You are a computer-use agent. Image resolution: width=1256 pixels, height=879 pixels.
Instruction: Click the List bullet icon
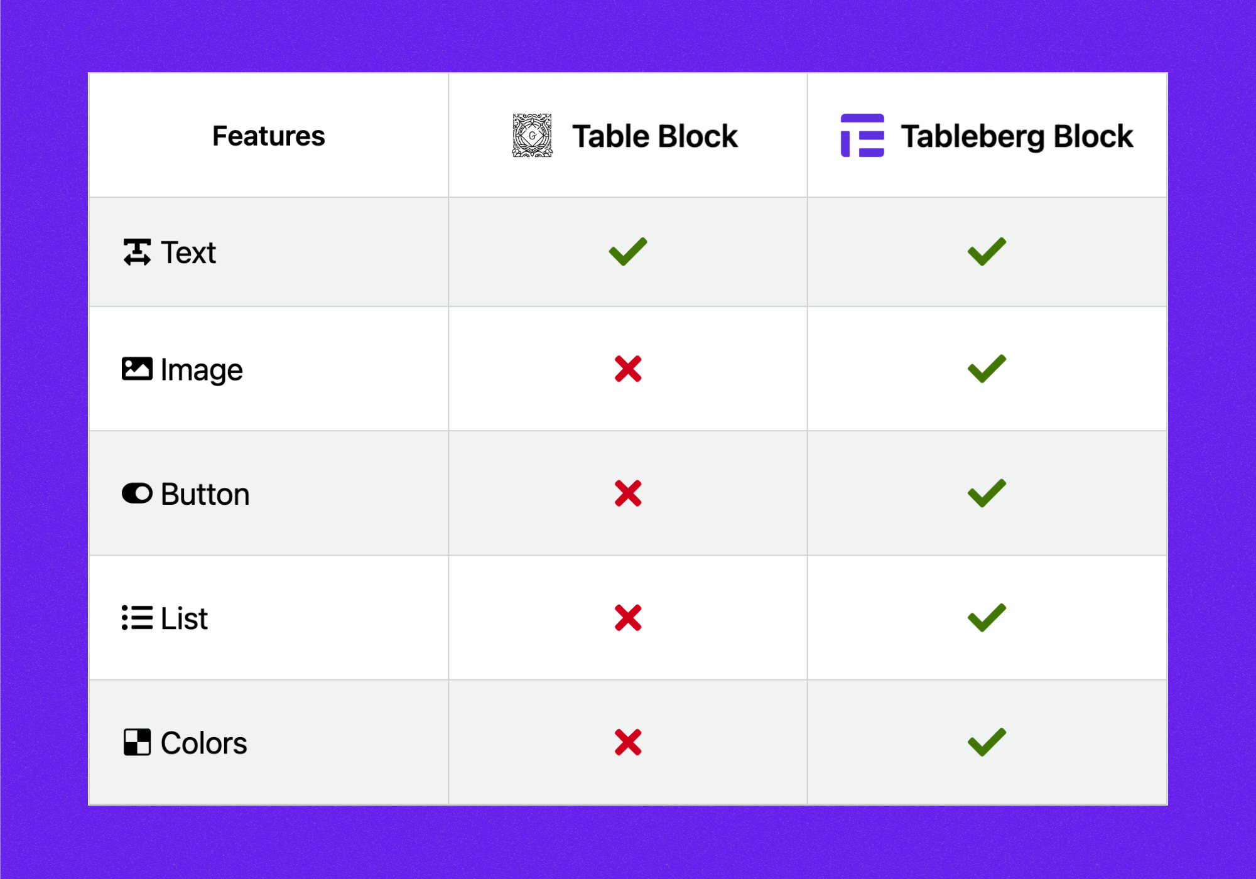[137, 618]
